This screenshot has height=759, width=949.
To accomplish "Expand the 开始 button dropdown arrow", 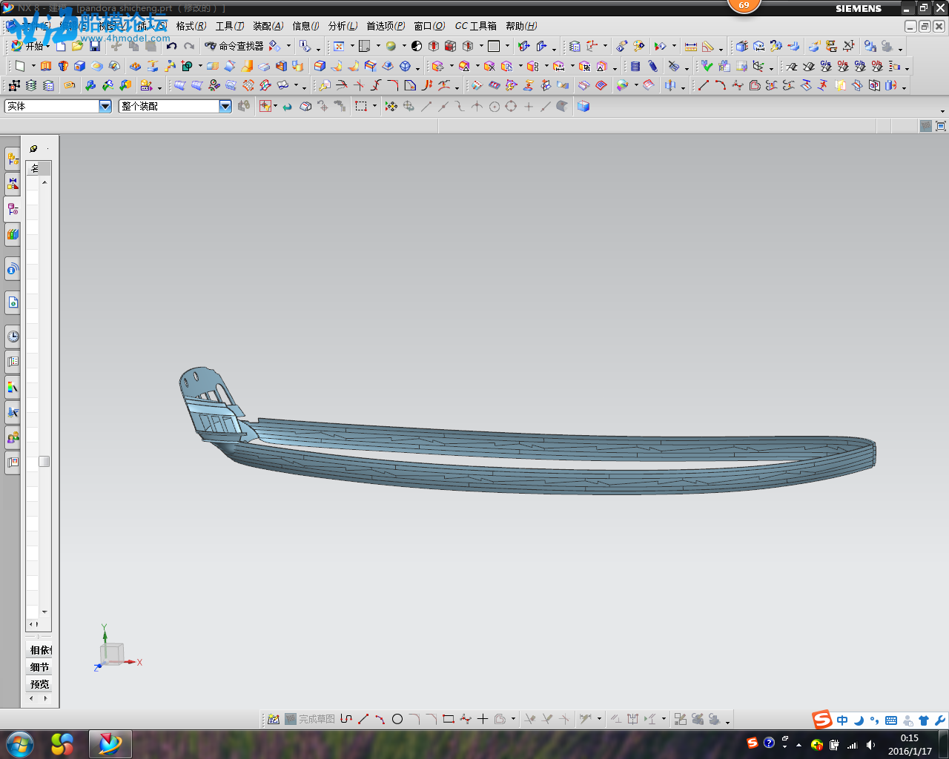I will click(48, 47).
